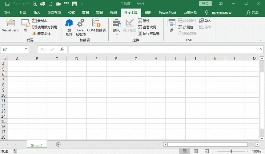Expand Customize Quick Access Toolbar dropdown
The image size is (265, 154).
[x=82, y=4]
